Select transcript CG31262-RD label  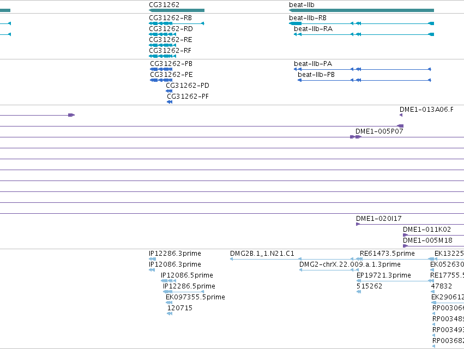click(x=171, y=29)
